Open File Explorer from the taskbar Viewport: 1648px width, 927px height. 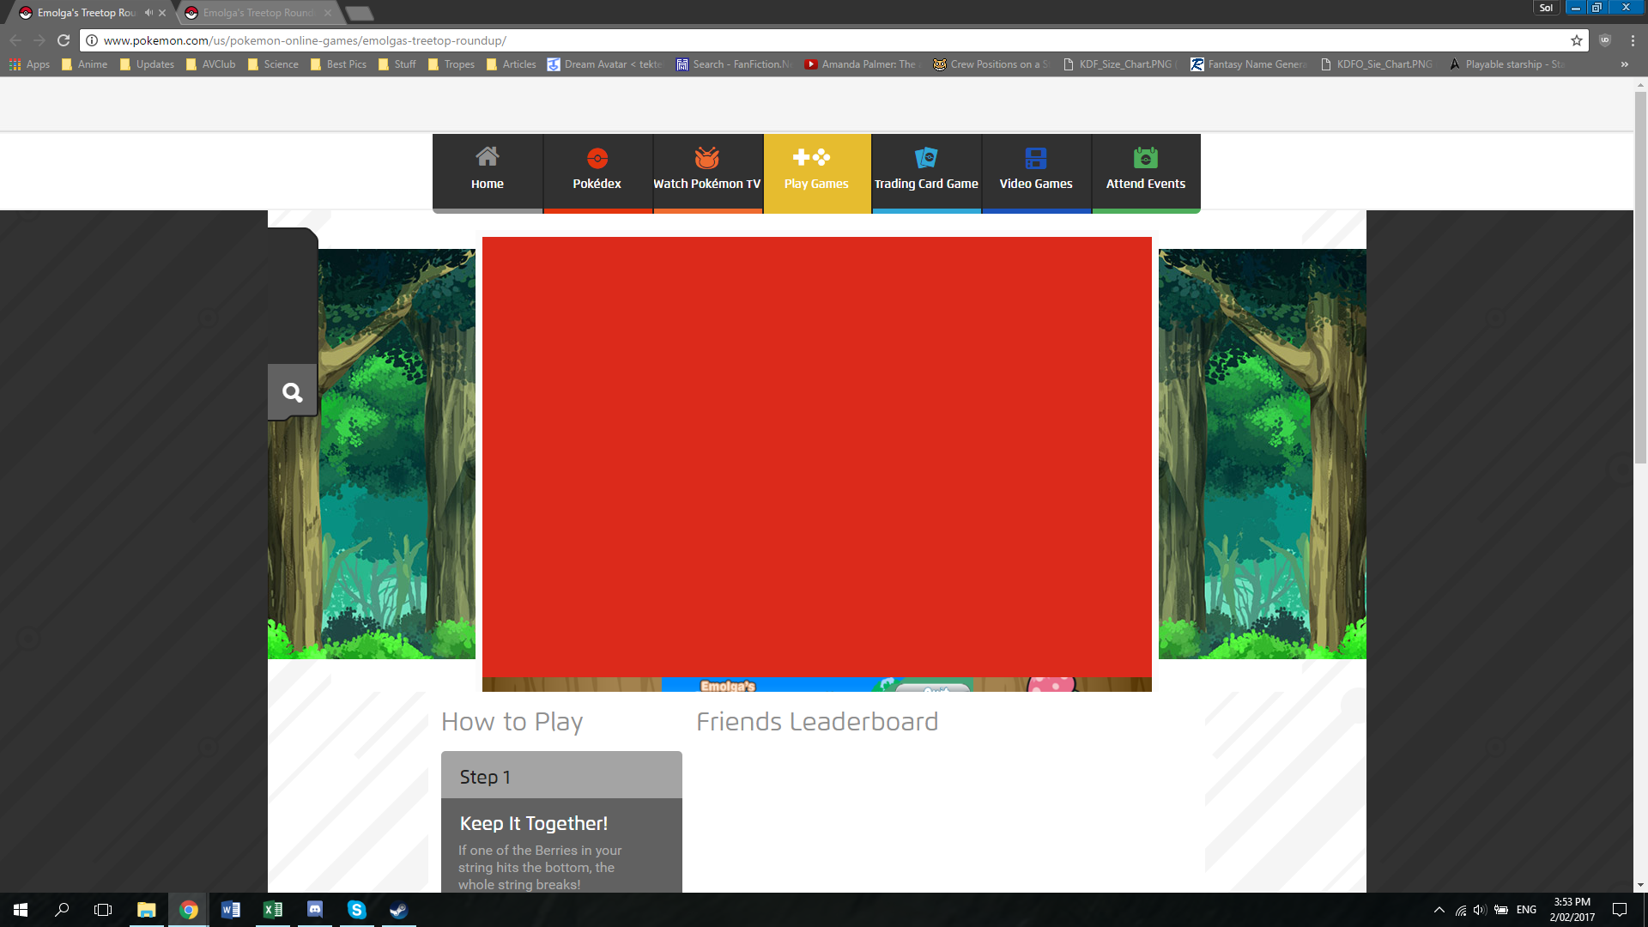[x=146, y=910]
